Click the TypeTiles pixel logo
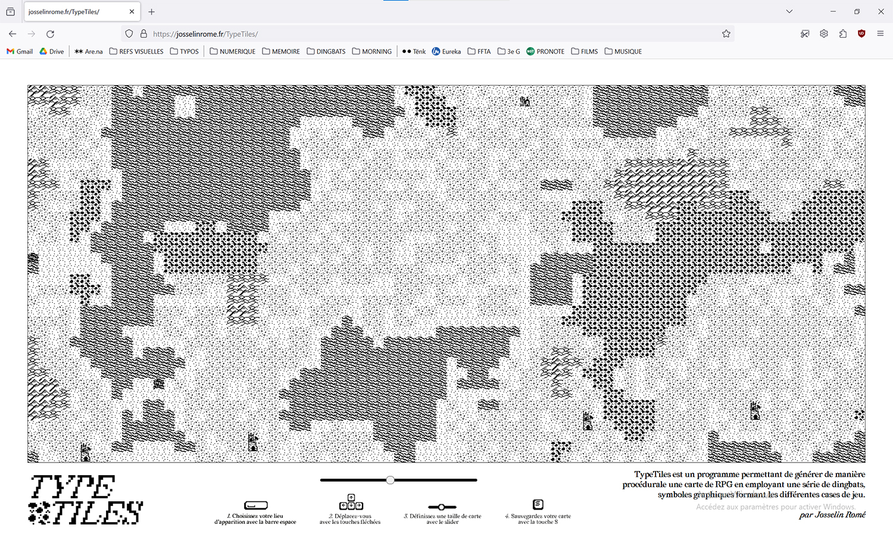The height and width of the screenshot is (537, 893). pyautogui.click(x=86, y=499)
